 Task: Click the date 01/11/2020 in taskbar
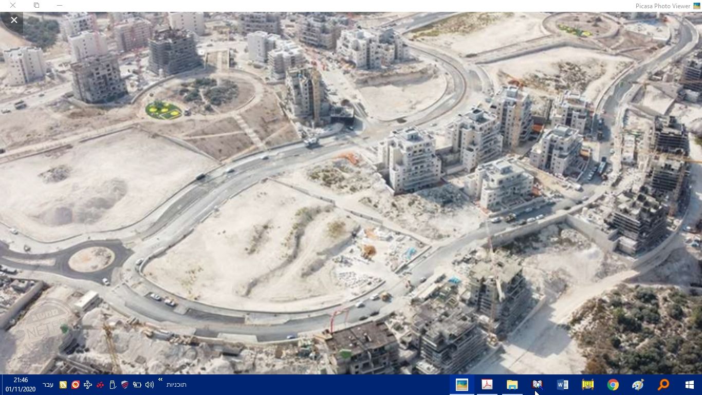(x=21, y=389)
